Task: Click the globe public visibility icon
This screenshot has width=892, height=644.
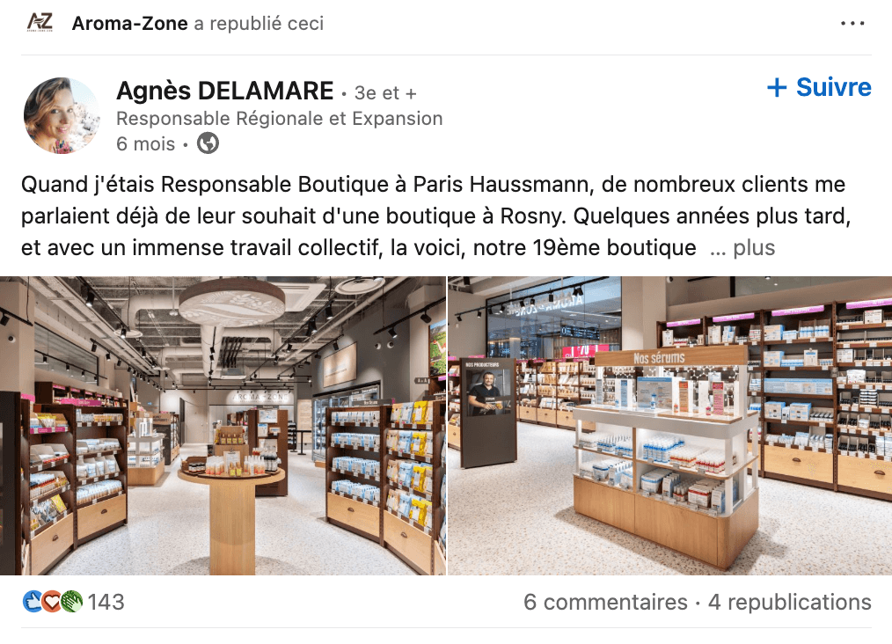Action: point(208,143)
